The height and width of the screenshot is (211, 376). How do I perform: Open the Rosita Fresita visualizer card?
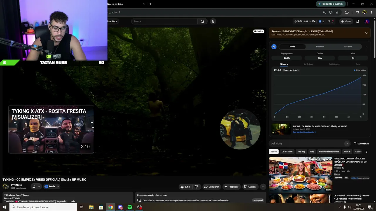coord(51,129)
